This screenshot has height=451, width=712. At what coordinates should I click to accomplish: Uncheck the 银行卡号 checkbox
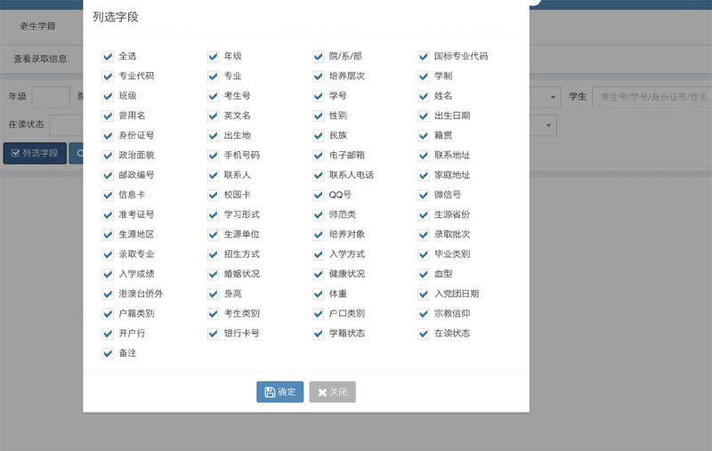[x=213, y=334]
